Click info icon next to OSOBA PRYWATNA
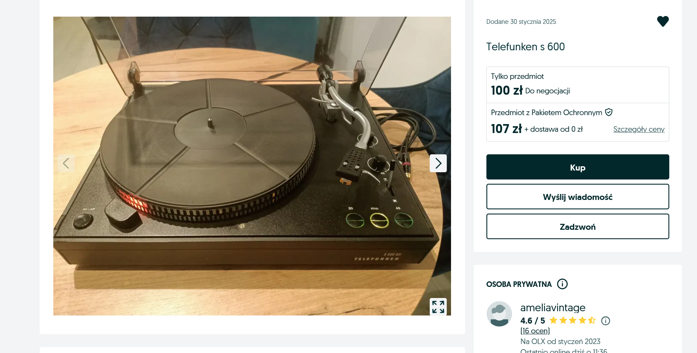Image resolution: width=697 pixels, height=353 pixels. click(x=562, y=284)
